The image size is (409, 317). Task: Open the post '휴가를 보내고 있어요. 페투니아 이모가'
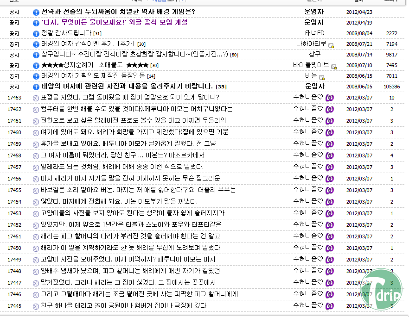click(x=128, y=143)
